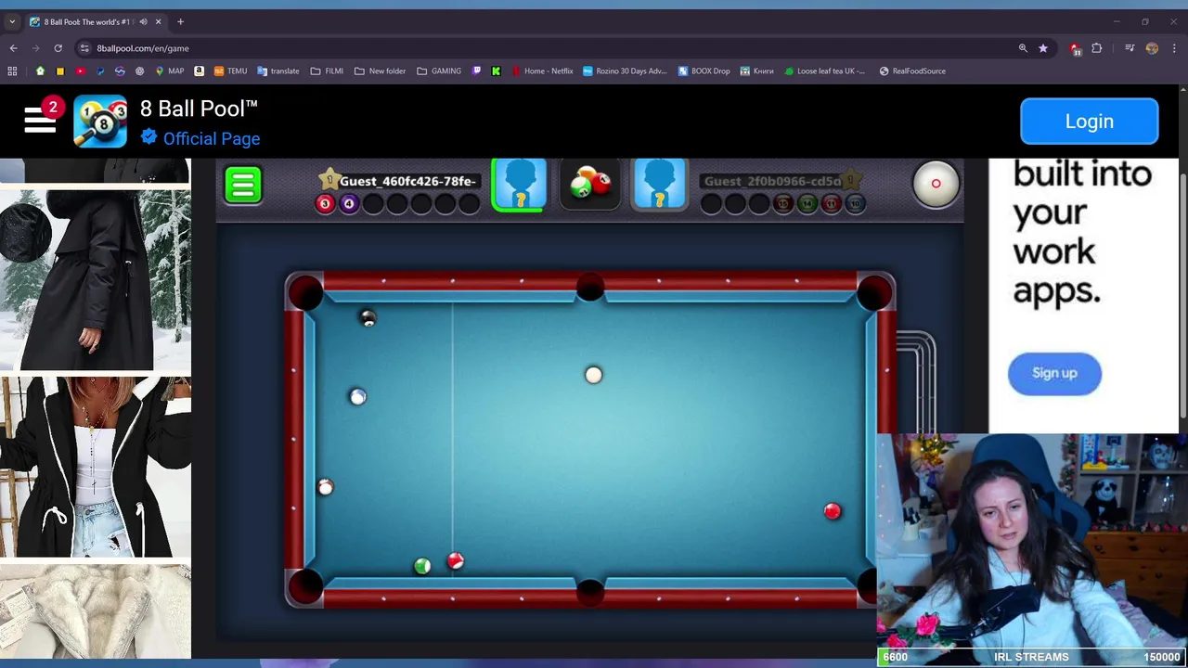Click the zoom magnifier in address bar
The width and height of the screenshot is (1188, 668).
coord(1023,48)
